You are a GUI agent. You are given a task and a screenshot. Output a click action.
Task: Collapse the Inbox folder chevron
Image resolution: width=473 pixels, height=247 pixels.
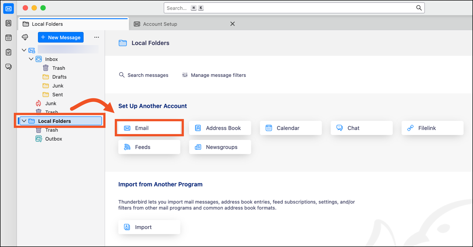[x=31, y=59]
